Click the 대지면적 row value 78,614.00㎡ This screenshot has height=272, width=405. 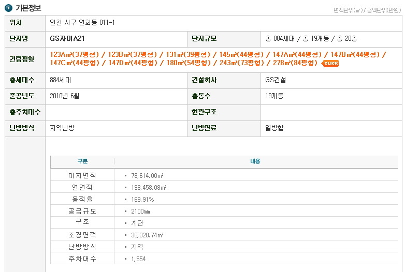coord(147,176)
